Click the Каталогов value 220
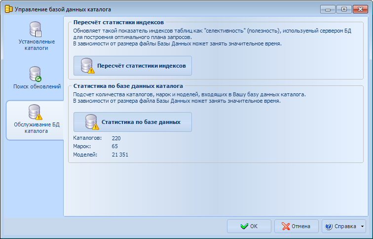 tap(116, 138)
